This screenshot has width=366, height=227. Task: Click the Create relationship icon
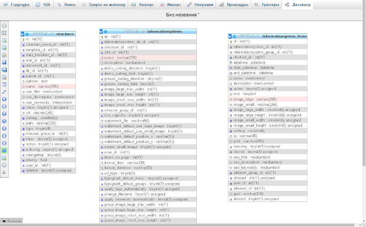tap(4, 92)
